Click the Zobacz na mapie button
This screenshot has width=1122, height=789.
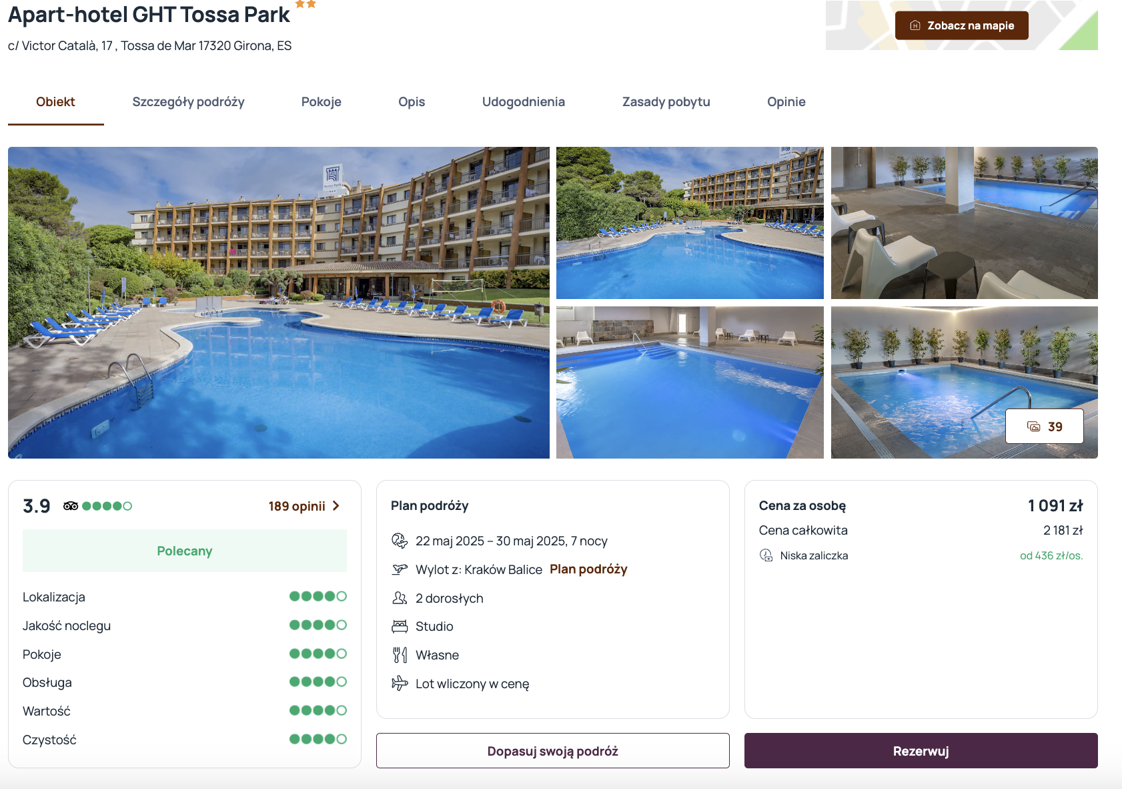(x=962, y=25)
